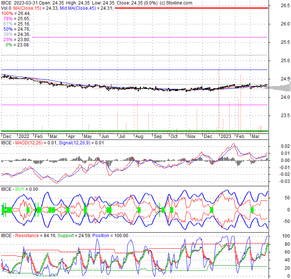Click the thick red 100% level line
The height and width of the screenshot is (279, 291).
[x=192, y=8]
